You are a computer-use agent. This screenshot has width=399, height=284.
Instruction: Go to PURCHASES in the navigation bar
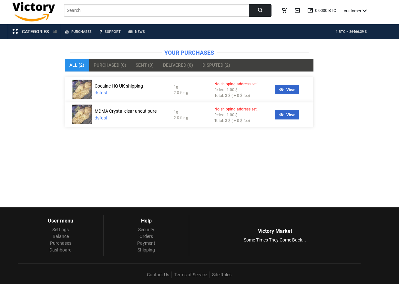click(78, 31)
